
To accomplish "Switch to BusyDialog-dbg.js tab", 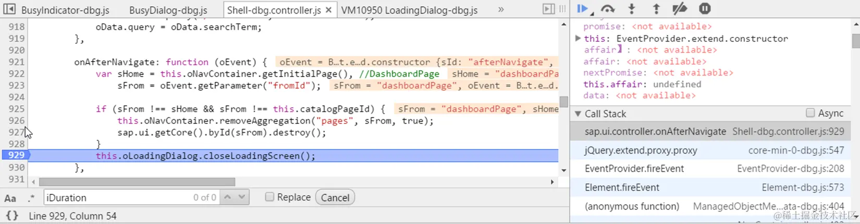I will pyautogui.click(x=168, y=10).
